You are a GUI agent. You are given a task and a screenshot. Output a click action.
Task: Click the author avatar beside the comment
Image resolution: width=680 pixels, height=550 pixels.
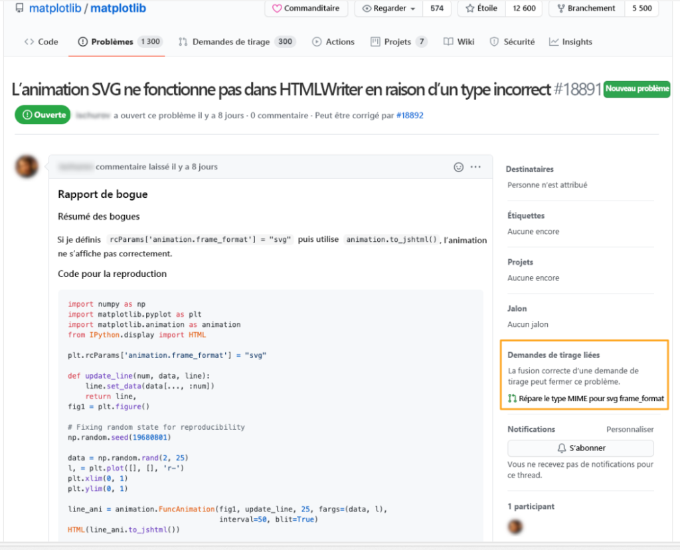27,166
